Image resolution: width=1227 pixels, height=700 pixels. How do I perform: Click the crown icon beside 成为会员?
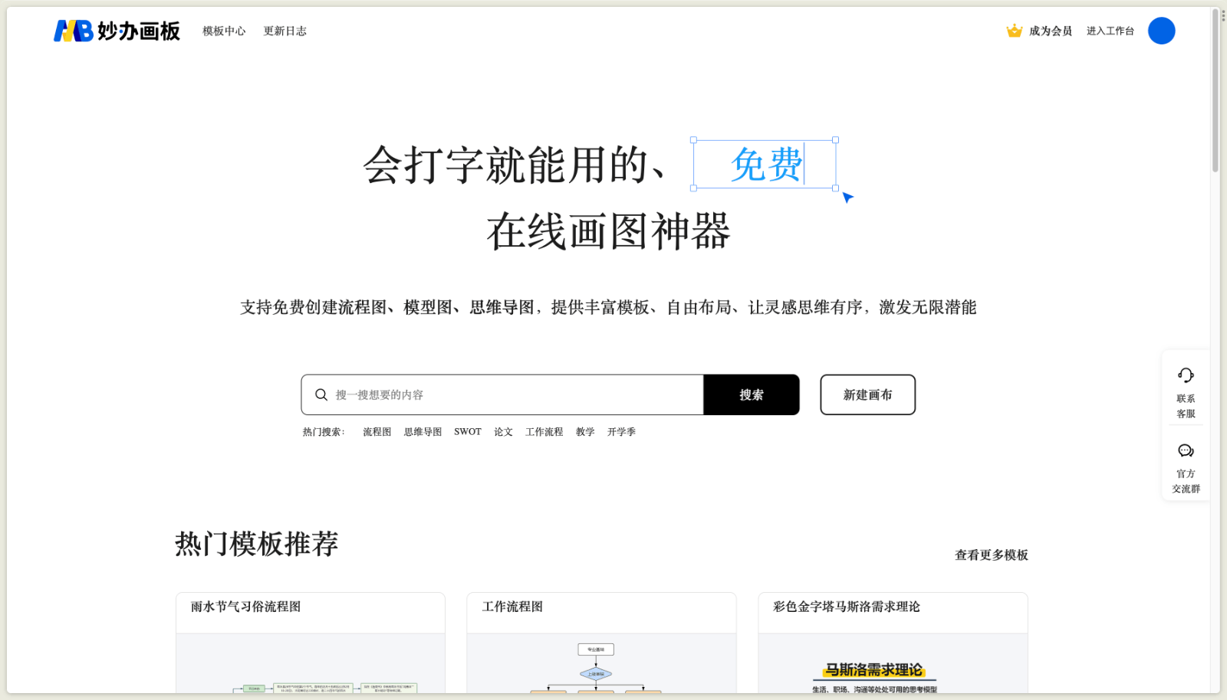tap(1014, 31)
